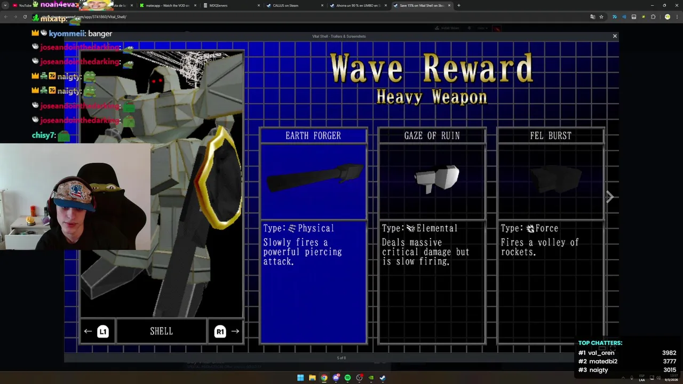Open the Chrome profile avatar
The height and width of the screenshot is (384, 683).
pos(667,17)
